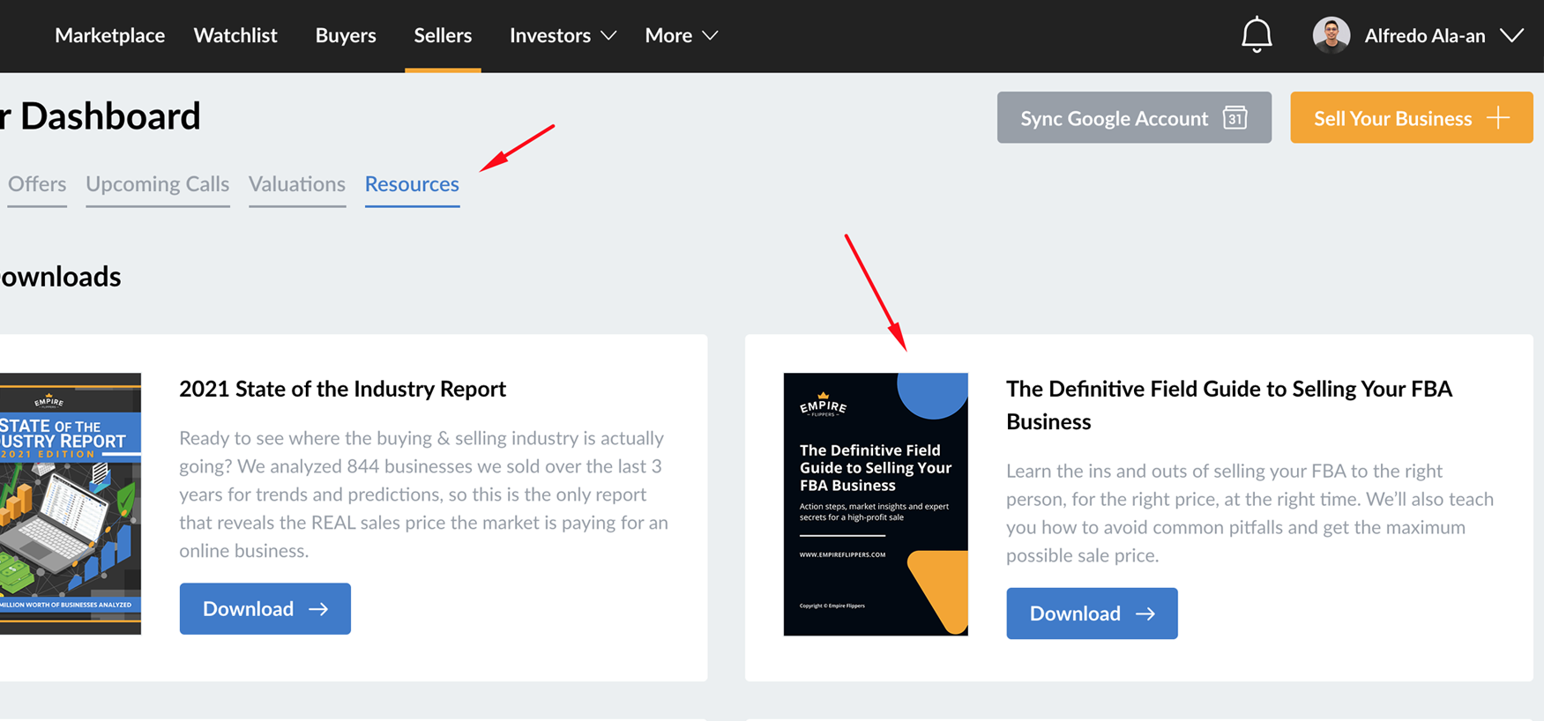Open the notifications bell icon
The width and height of the screenshot is (1544, 721).
pyautogui.click(x=1257, y=35)
